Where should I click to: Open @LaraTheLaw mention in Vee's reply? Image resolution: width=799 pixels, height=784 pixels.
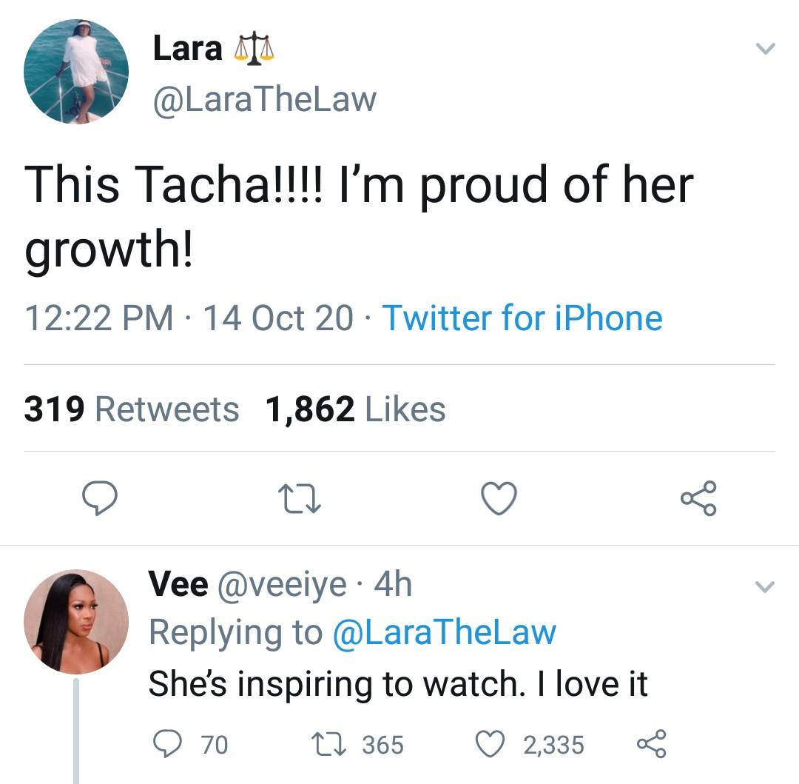[444, 633]
